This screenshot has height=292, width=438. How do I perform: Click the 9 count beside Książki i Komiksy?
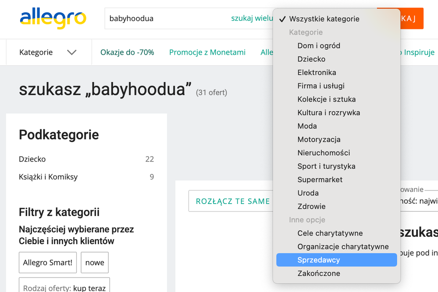(152, 177)
